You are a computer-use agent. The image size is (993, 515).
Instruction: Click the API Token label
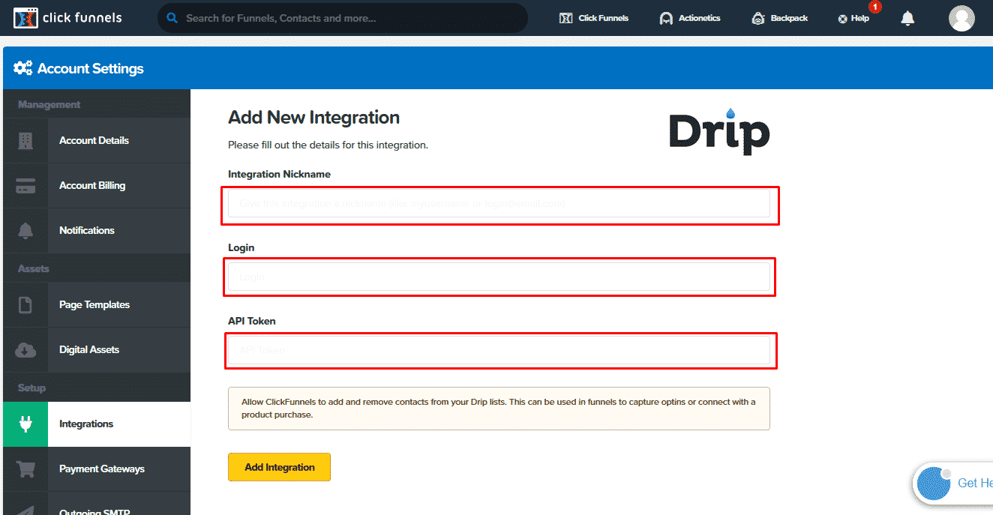(x=252, y=321)
